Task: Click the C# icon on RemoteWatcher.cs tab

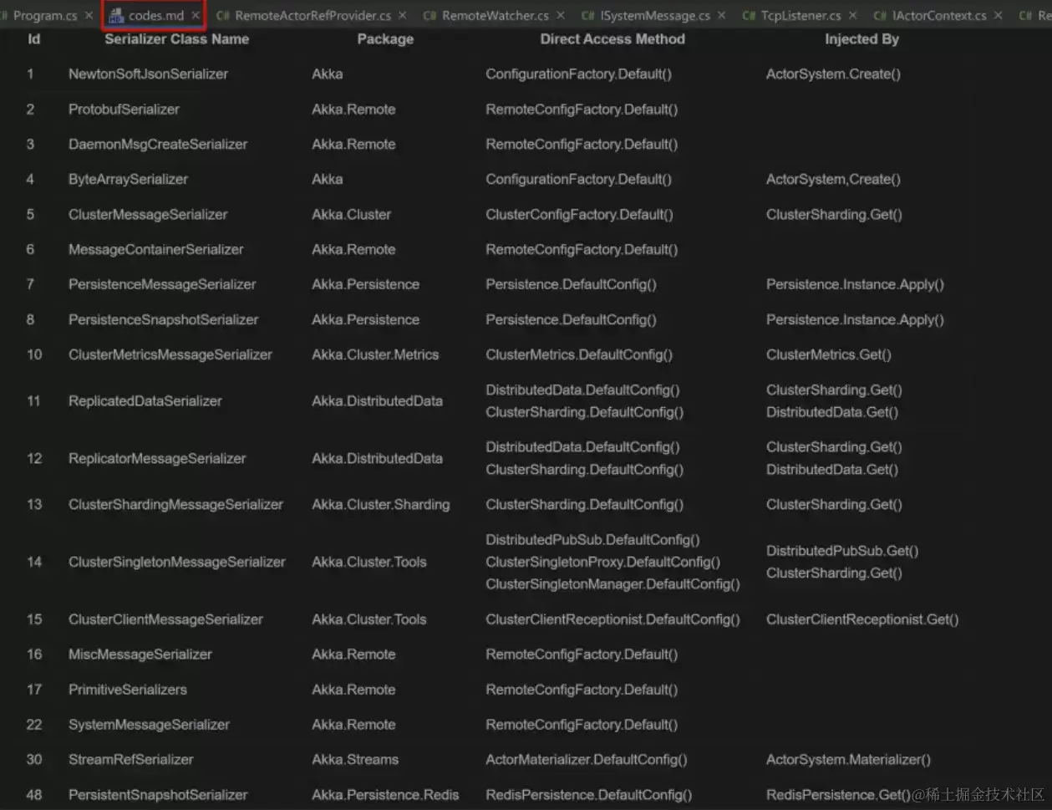Action: [429, 16]
